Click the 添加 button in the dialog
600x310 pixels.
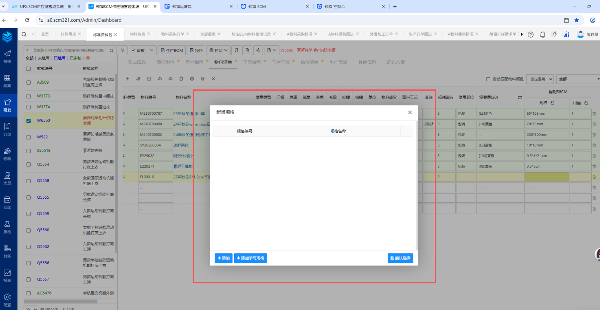[224, 258]
